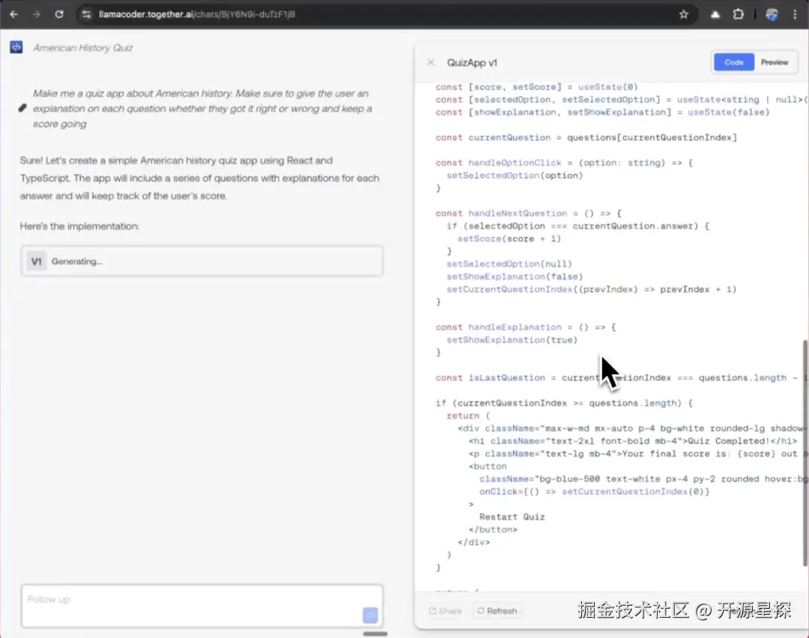
Task: Switch to the Preview tab
Action: coord(775,62)
